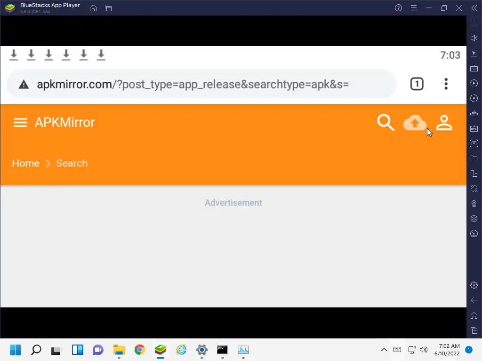482x361 pixels.
Task: Open File Explorer from the taskbar
Action: point(119,350)
